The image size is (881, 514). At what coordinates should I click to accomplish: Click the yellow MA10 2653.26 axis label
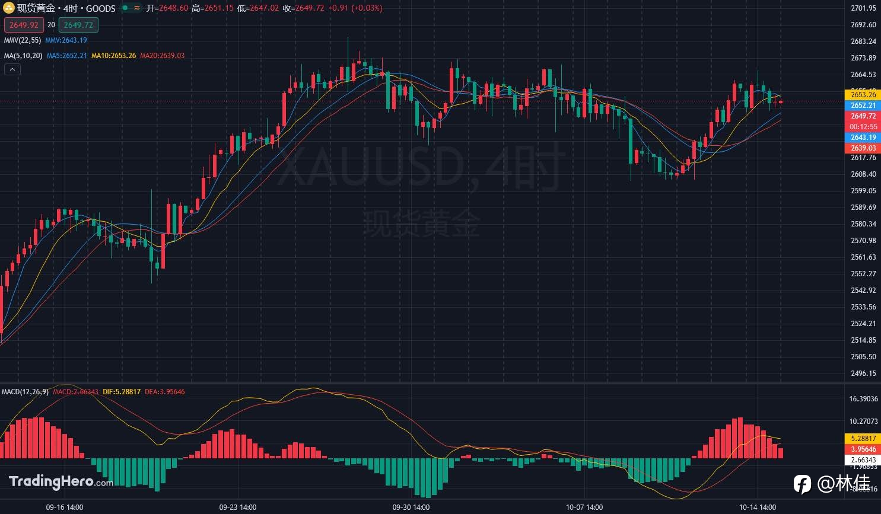863,95
